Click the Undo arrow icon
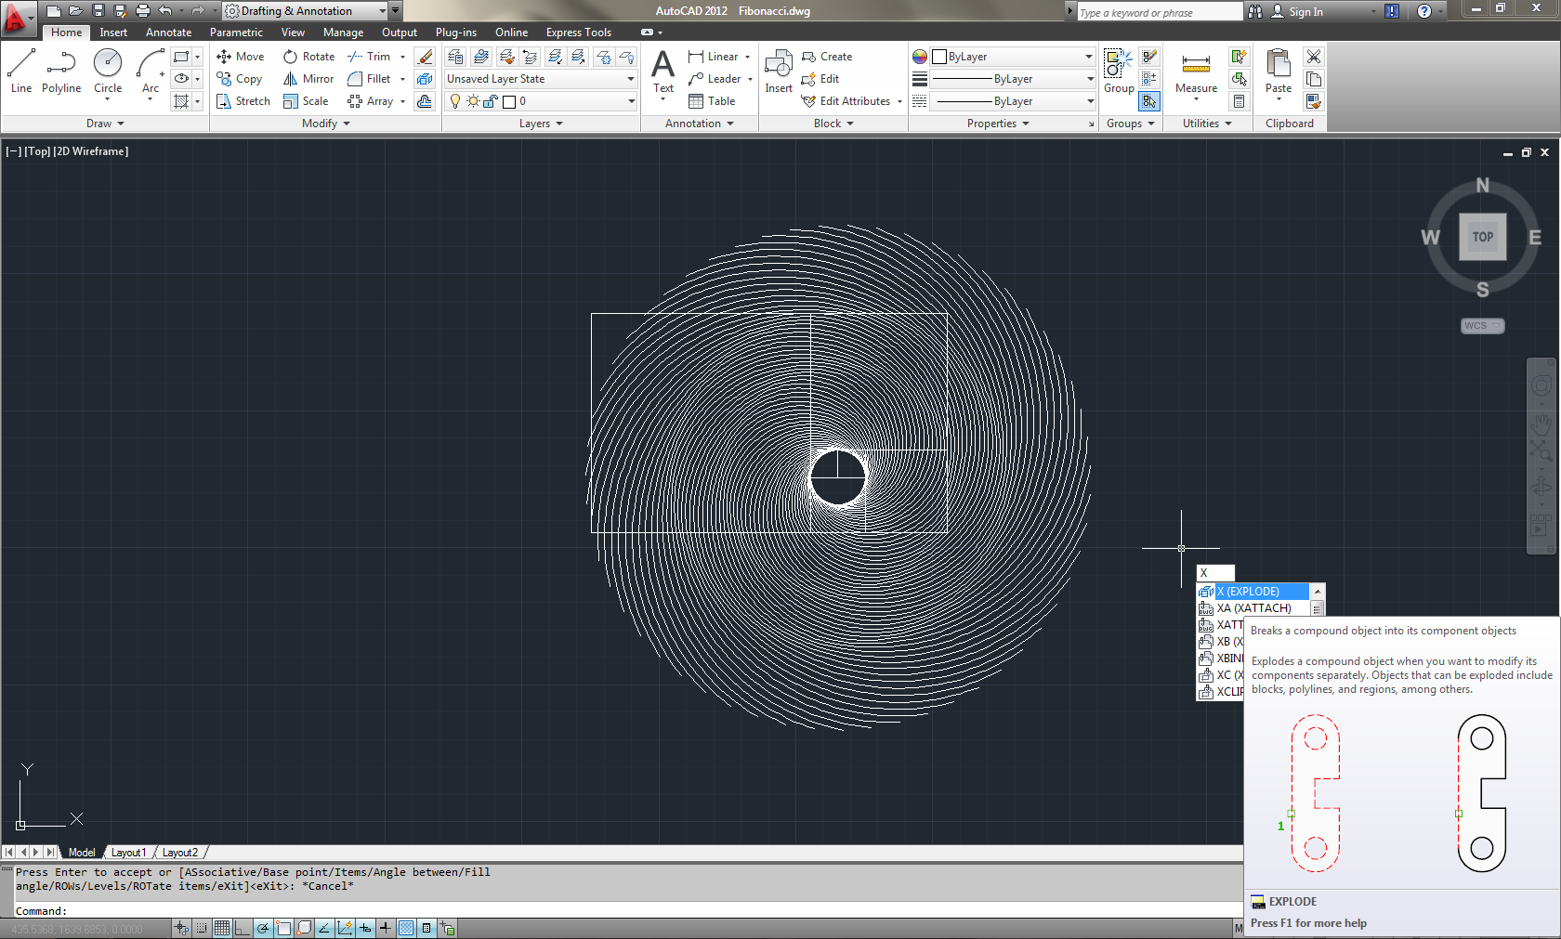The height and width of the screenshot is (939, 1561). pyautogui.click(x=165, y=11)
